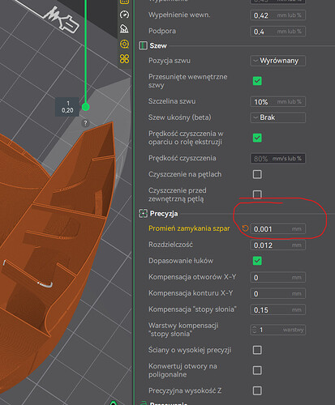Image resolution: width=335 pixels, height=405 pixels.
Task: Click the layer label showing 1 / 0.20
Action: [67, 107]
